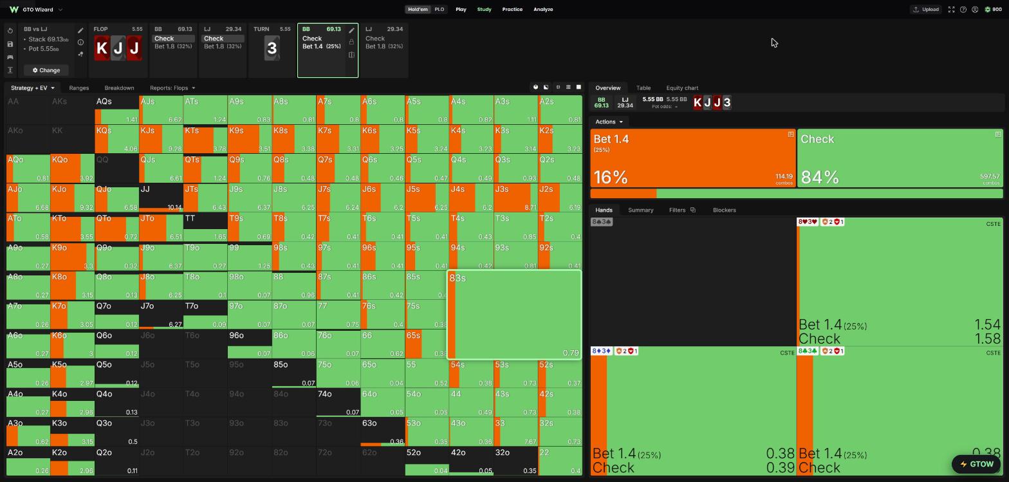The image size is (1009, 482).
Task: Click the collapse vertical arrows icon in sidebar
Action: click(10, 70)
